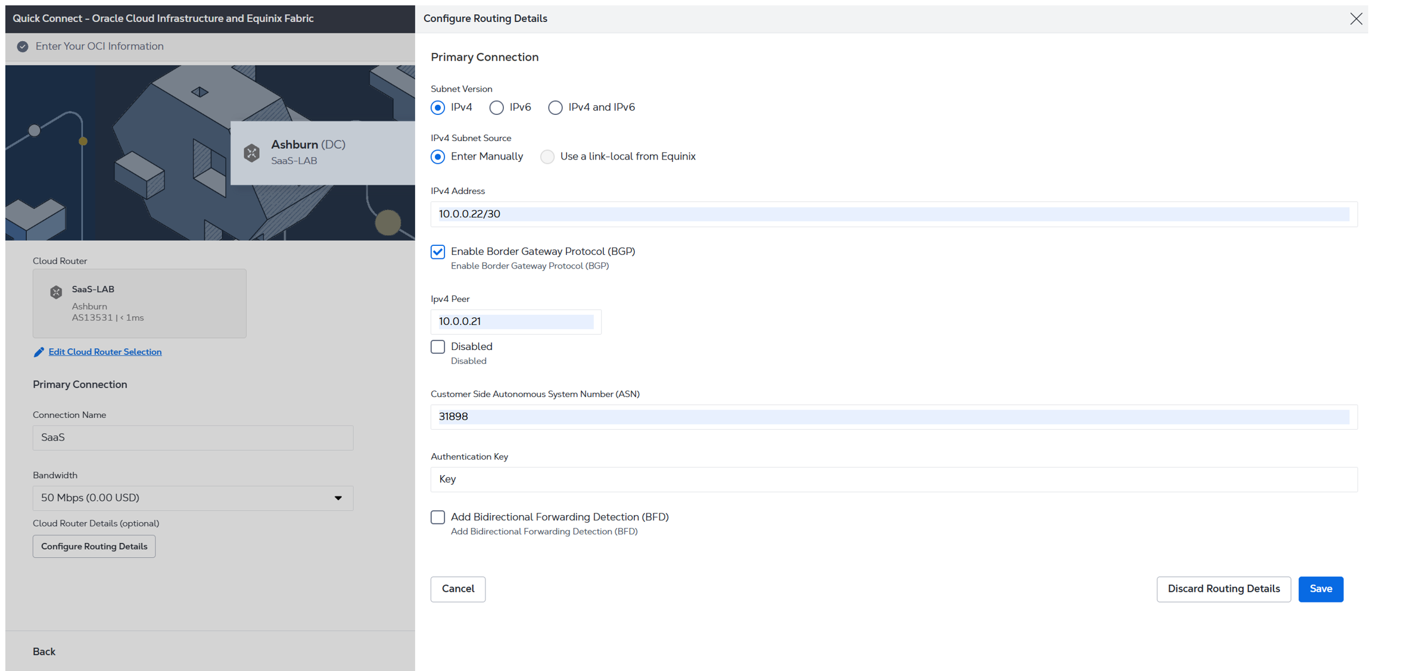Focus the Authentication Key field
Viewport: 1401px width, 671px height.
(893, 479)
